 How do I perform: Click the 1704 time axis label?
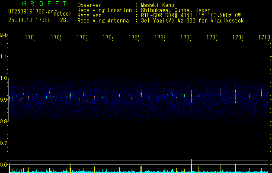click(x=108, y=37)
